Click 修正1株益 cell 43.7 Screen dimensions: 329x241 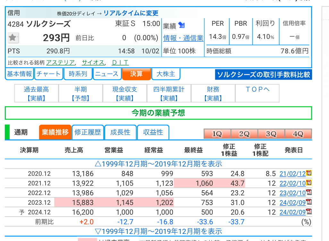click(229, 183)
